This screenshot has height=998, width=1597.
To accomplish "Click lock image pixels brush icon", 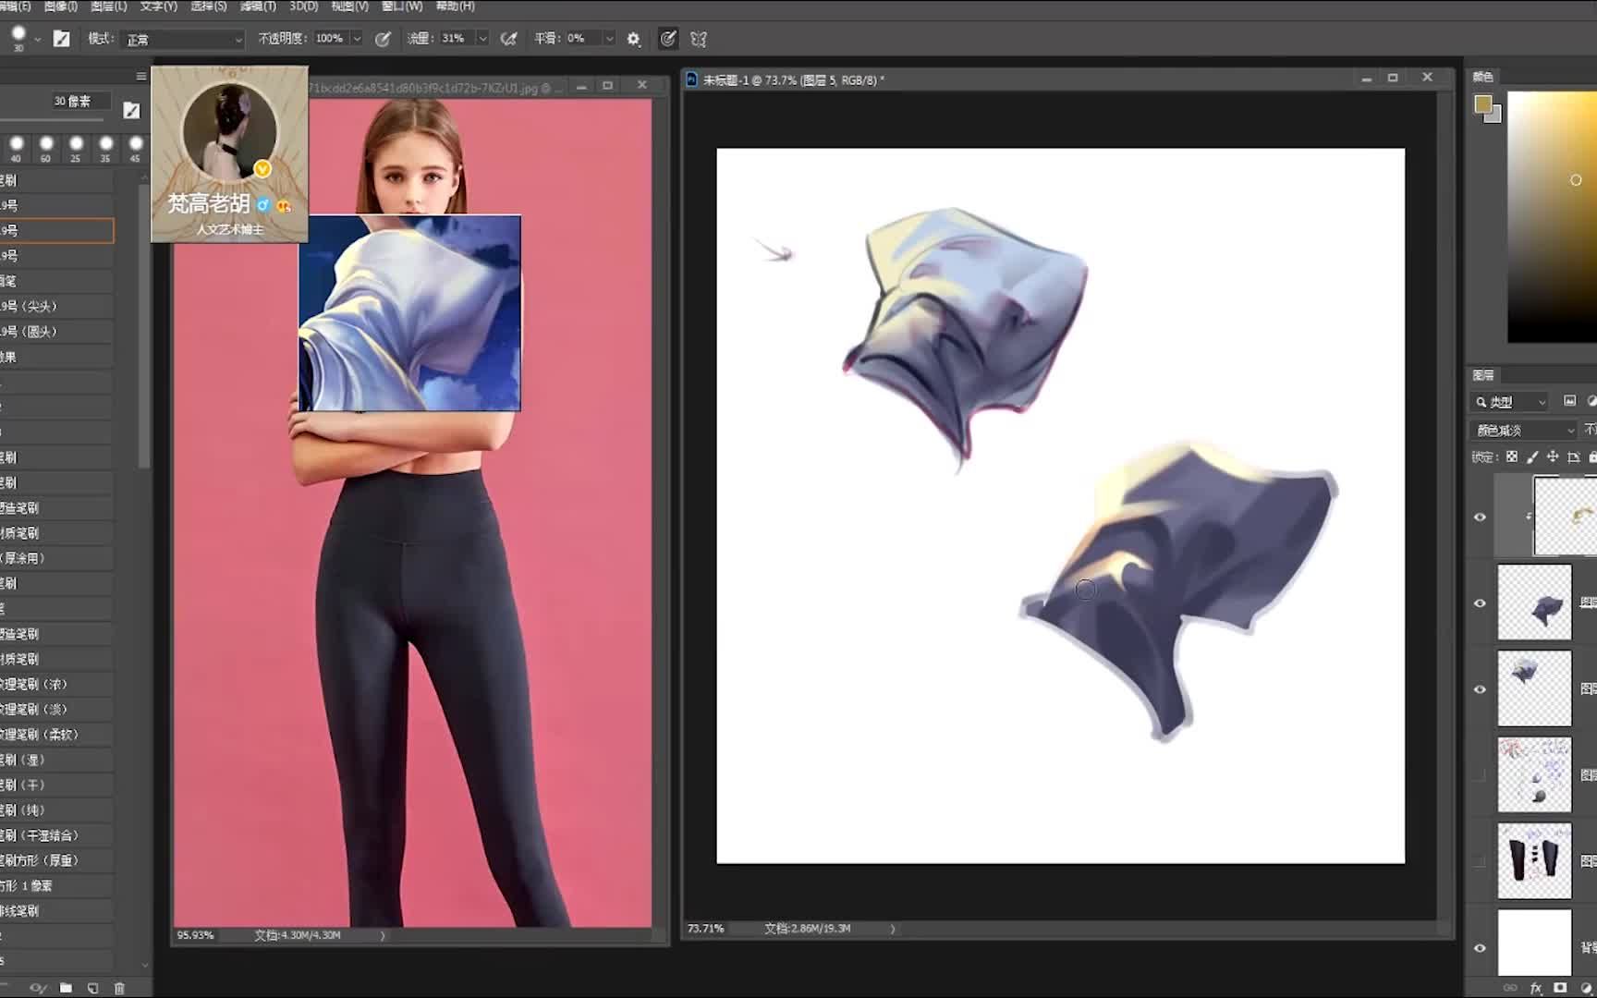I will click(1532, 456).
